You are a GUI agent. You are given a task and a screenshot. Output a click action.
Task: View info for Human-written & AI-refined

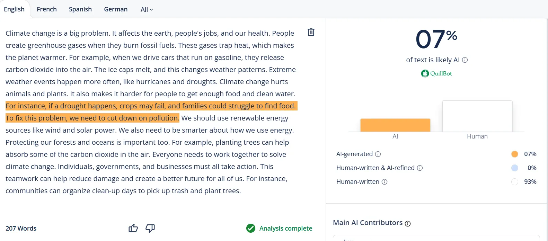[420, 168]
